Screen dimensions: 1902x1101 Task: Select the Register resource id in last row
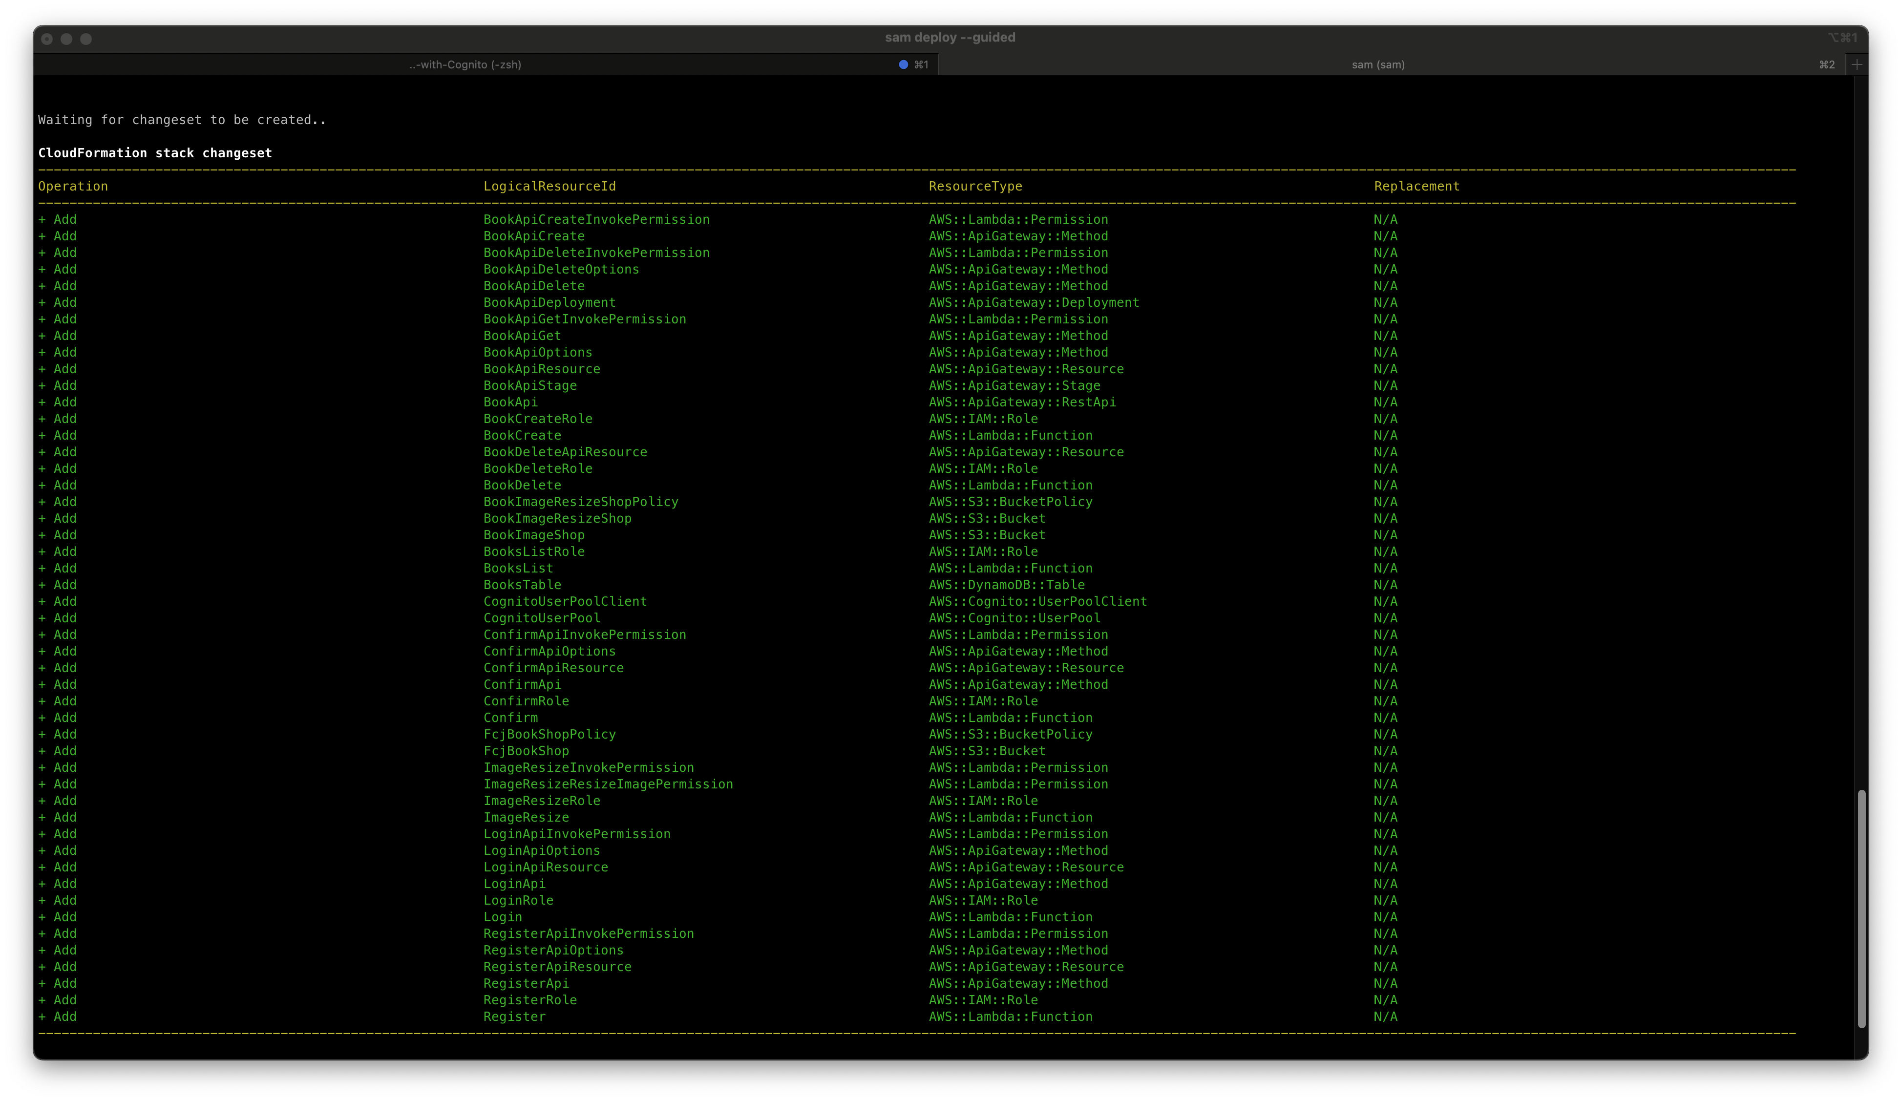(x=514, y=1016)
